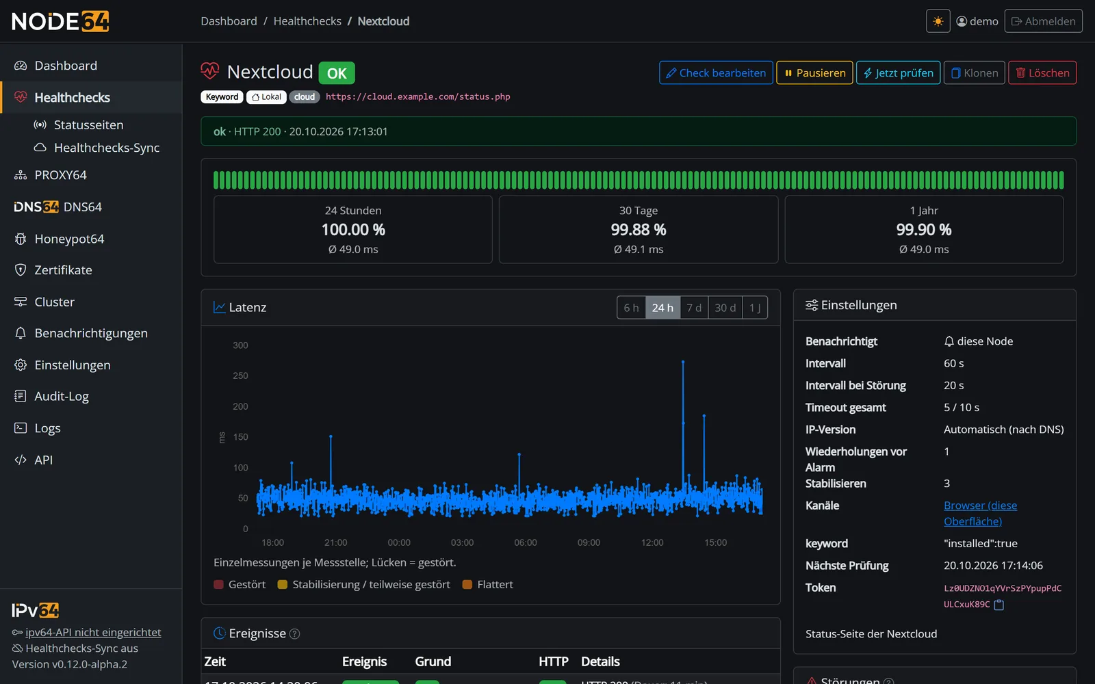Open DNS64 in sidebar
The image size is (1095, 684).
(x=91, y=207)
